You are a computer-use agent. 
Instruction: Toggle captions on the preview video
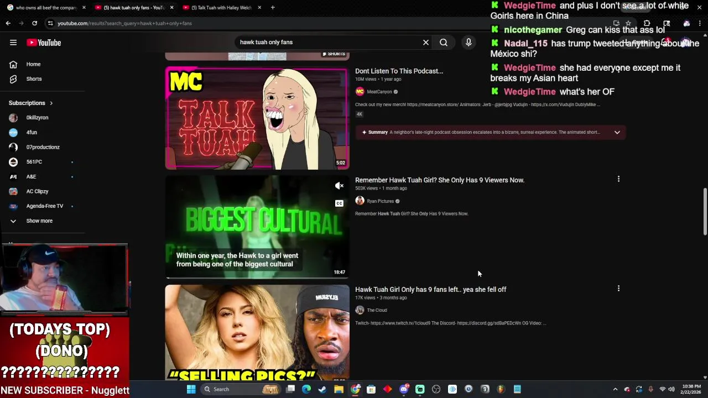click(339, 203)
